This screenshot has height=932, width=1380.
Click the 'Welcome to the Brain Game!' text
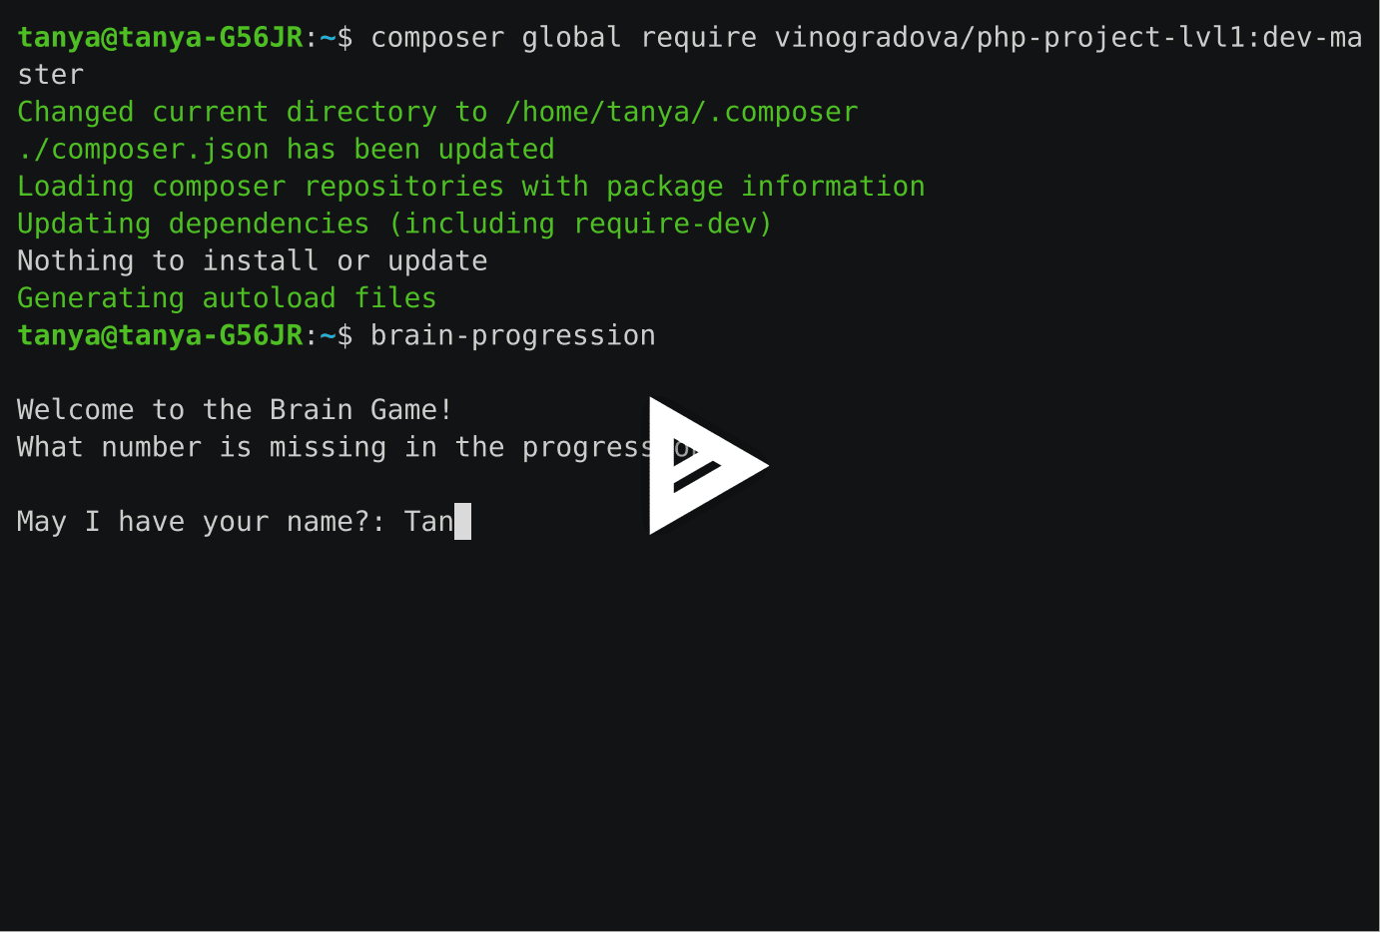tap(233, 409)
